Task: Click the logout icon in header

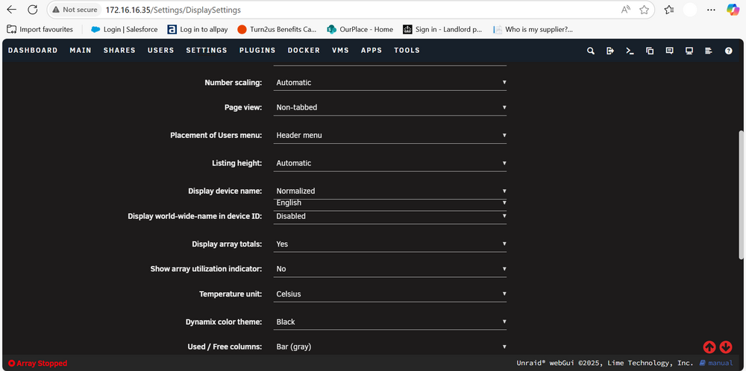Action: point(610,51)
